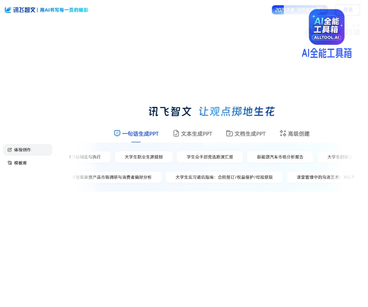The image size is (368, 307).
Task: Switch to the 一句话生成PPT tab
Action: (136, 134)
